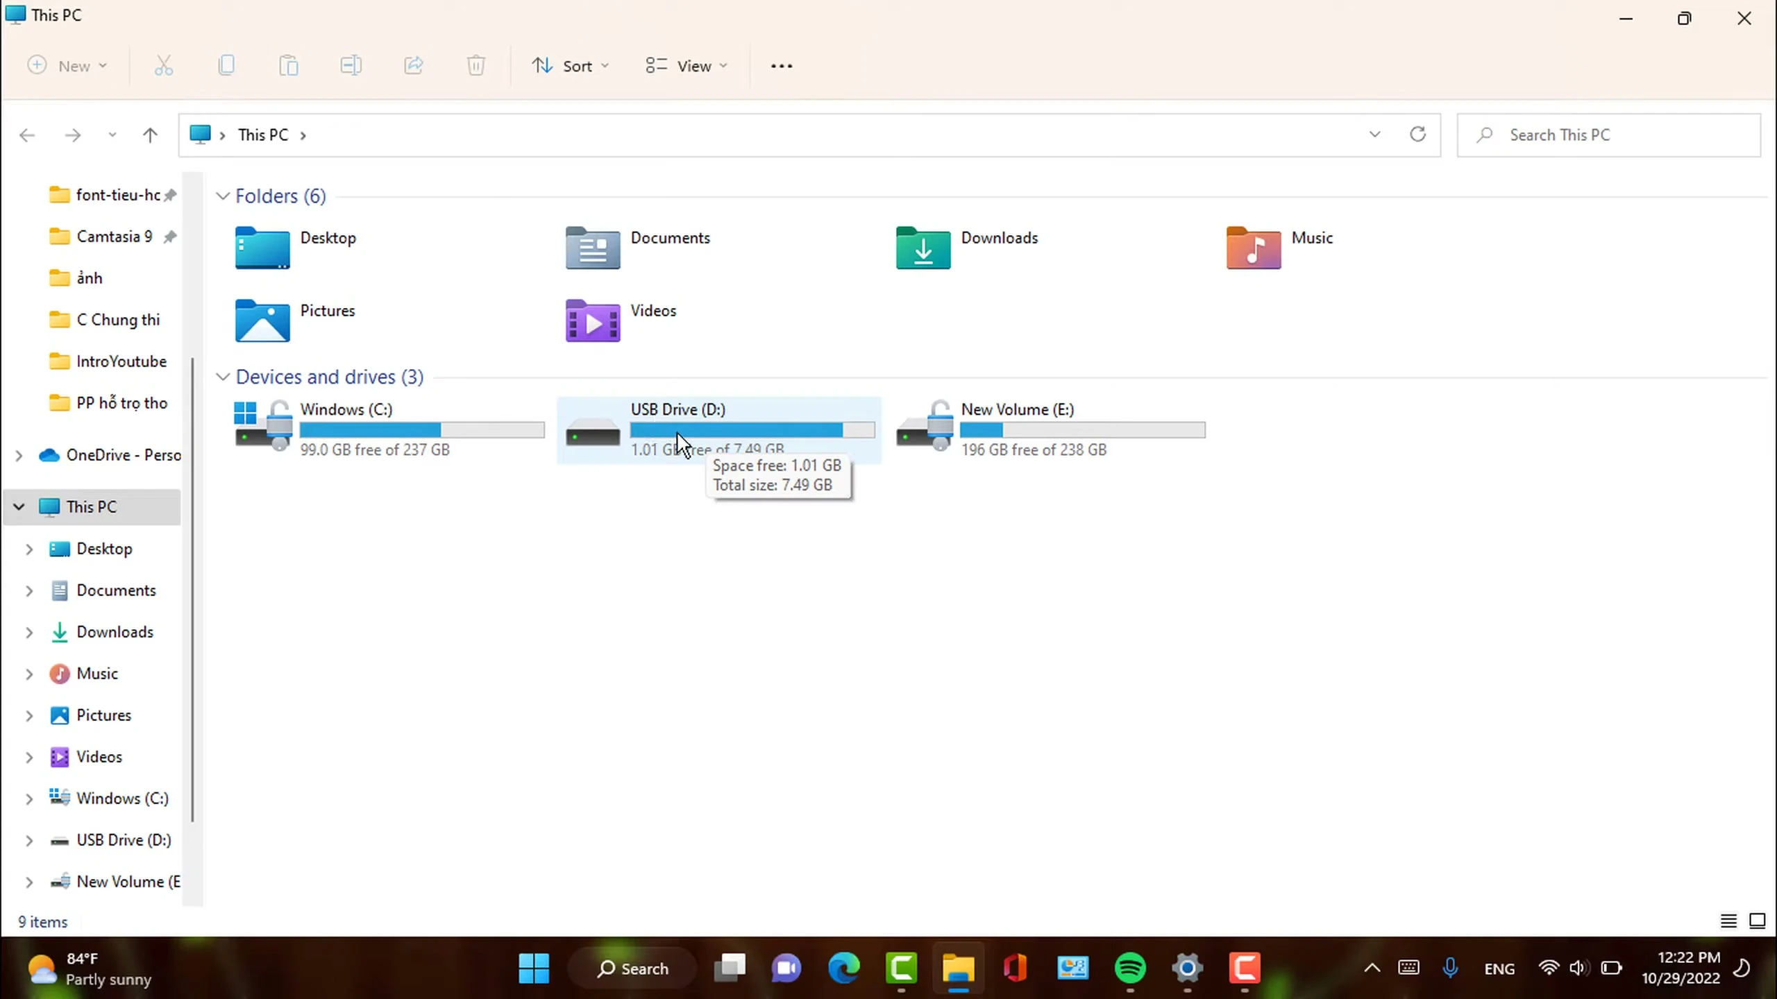The image size is (1777, 999).
Task: Expand OneDrive - Personal in sidebar
Action: (19, 456)
